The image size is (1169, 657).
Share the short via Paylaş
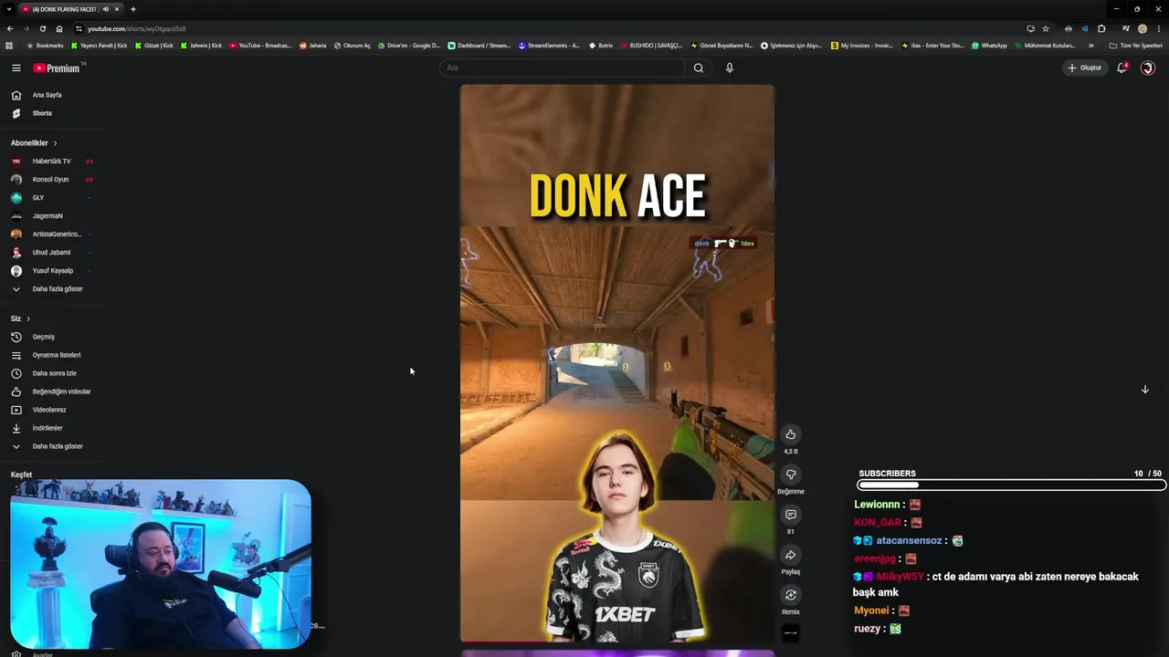pos(791,555)
